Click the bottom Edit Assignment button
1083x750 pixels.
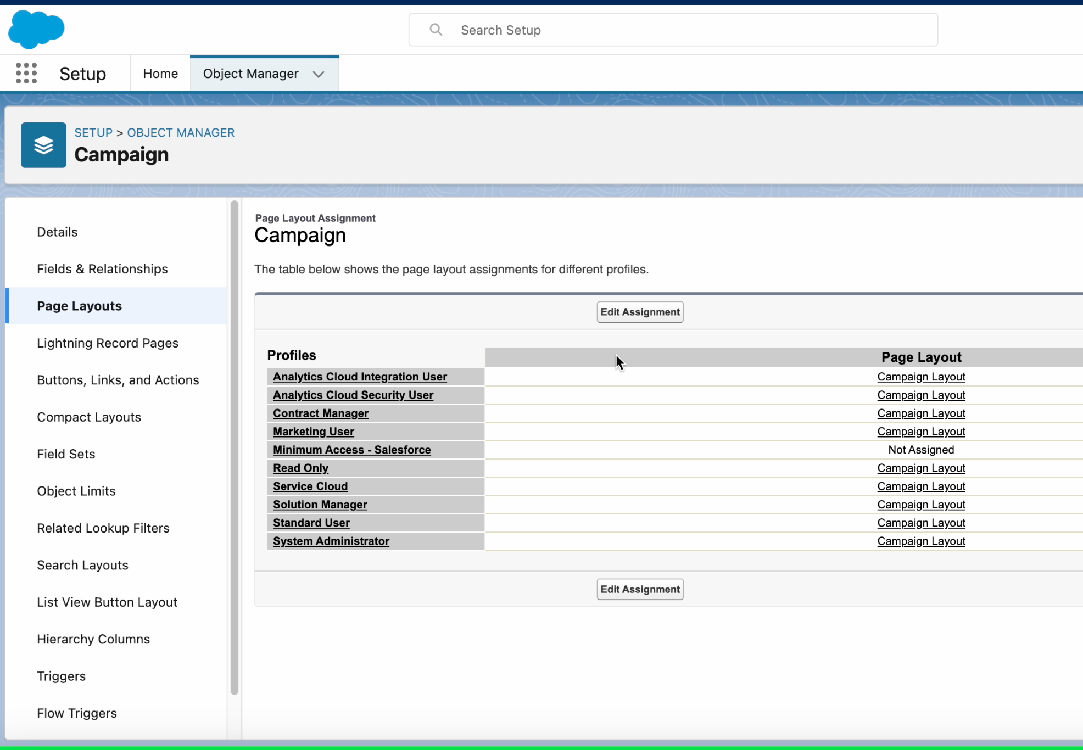(640, 589)
